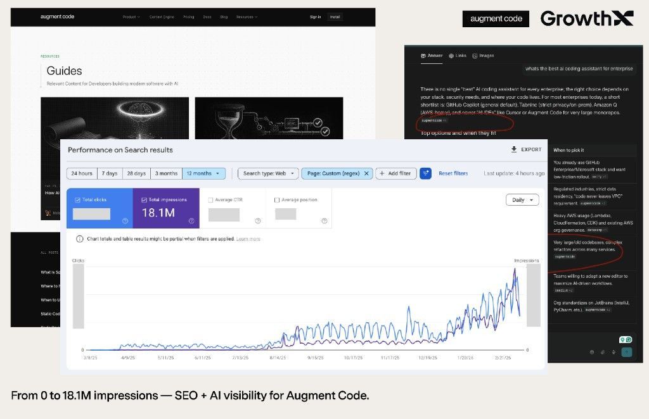
Task: Click the Answer tab icon in AI chat
Action: point(423,56)
